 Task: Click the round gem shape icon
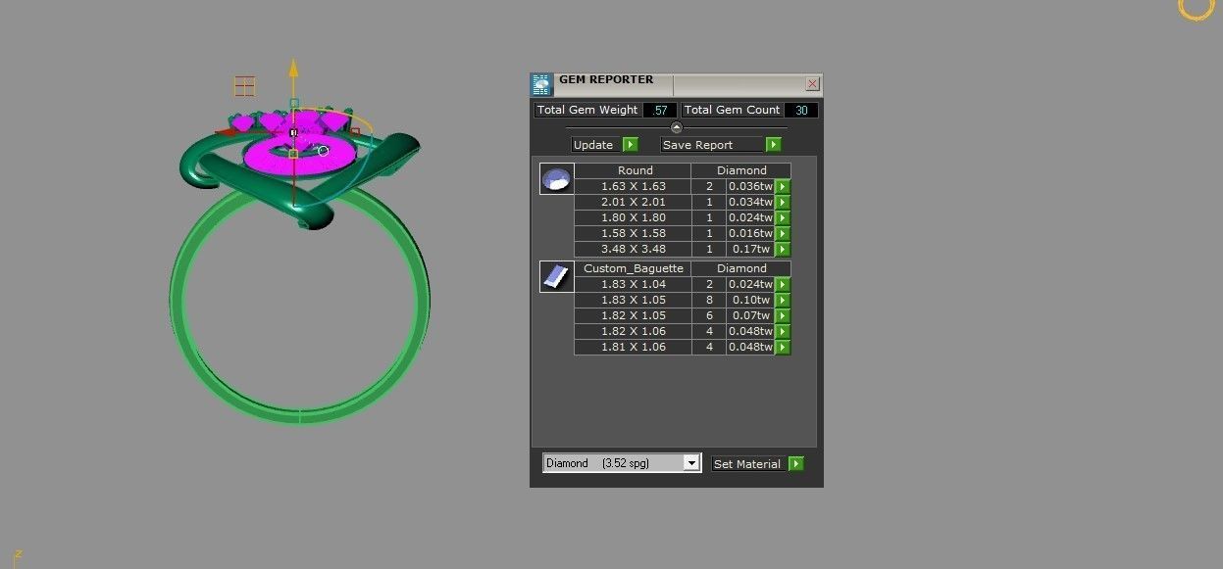556,179
